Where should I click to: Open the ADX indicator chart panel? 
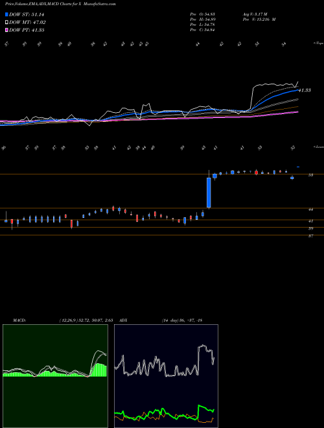[166, 376]
